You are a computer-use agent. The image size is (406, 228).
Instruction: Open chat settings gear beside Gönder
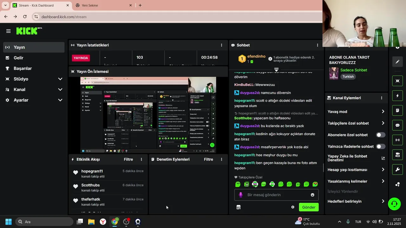[x=293, y=207]
